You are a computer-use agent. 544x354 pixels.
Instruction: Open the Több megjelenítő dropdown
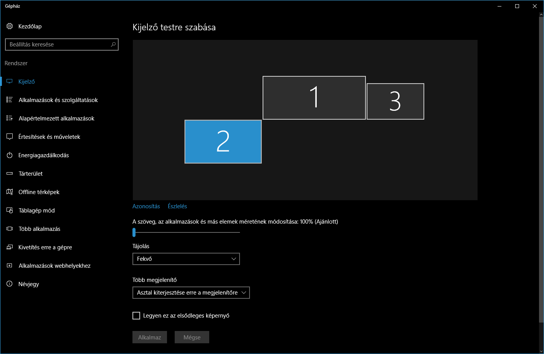[191, 293]
